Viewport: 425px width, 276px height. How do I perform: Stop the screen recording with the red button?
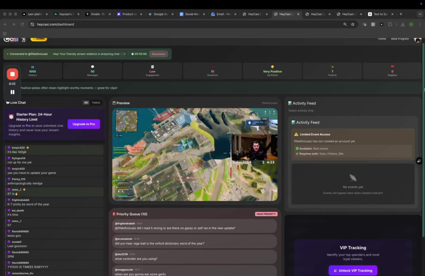point(12,74)
